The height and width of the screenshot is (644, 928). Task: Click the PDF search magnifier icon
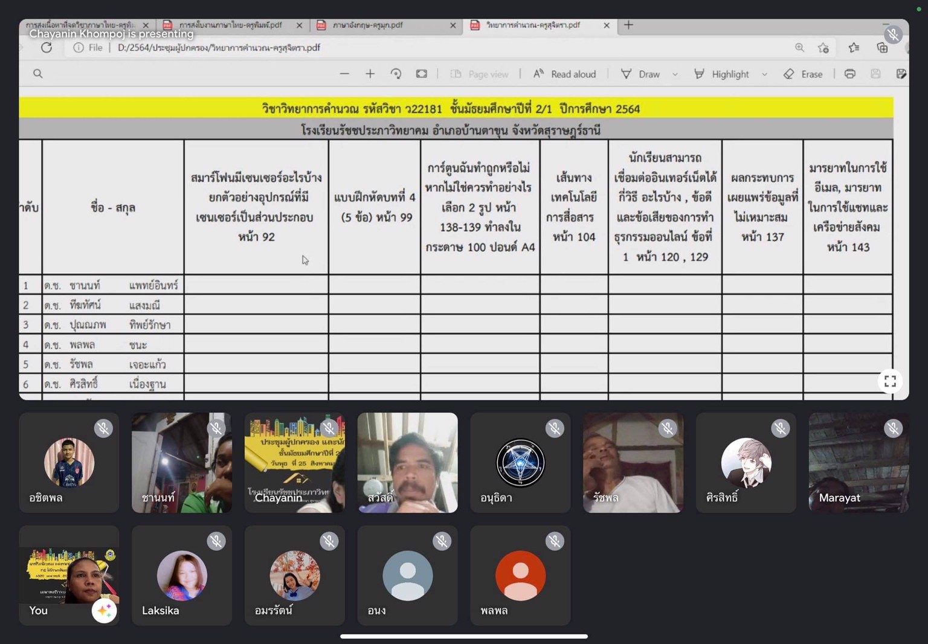(38, 74)
